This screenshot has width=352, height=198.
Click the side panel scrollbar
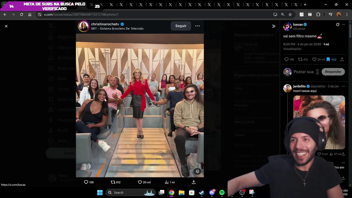350,30
